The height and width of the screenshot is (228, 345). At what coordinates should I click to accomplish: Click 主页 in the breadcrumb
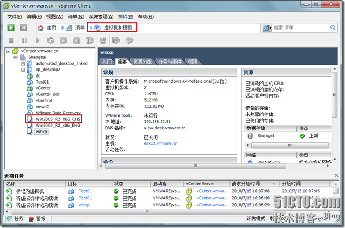[x=52, y=27]
